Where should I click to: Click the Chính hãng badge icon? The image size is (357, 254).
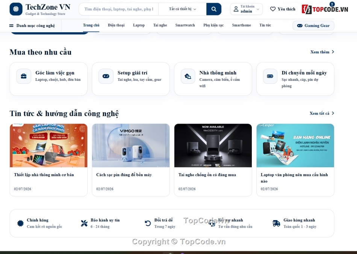21,223
